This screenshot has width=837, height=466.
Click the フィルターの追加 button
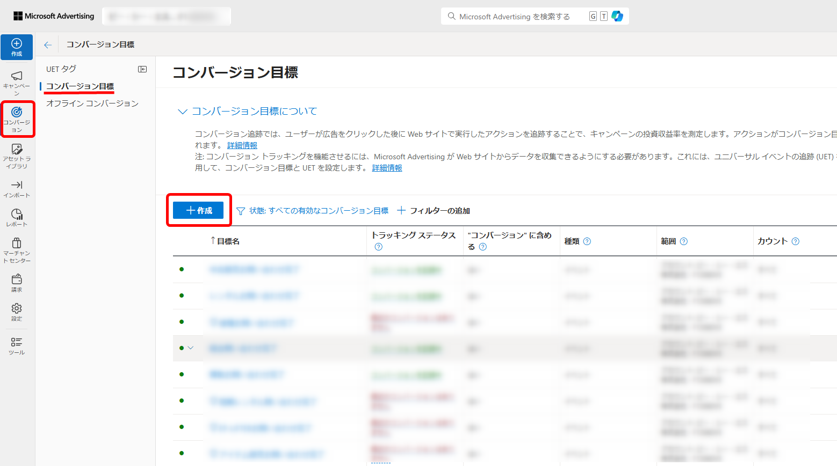434,211
